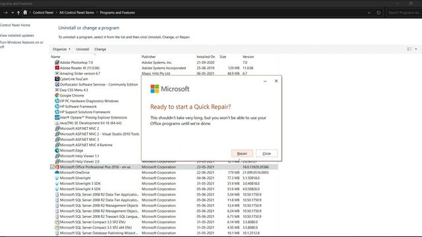Viewport: 422px width, 237px height.
Task: Open the change view icon
Action: 409,49
